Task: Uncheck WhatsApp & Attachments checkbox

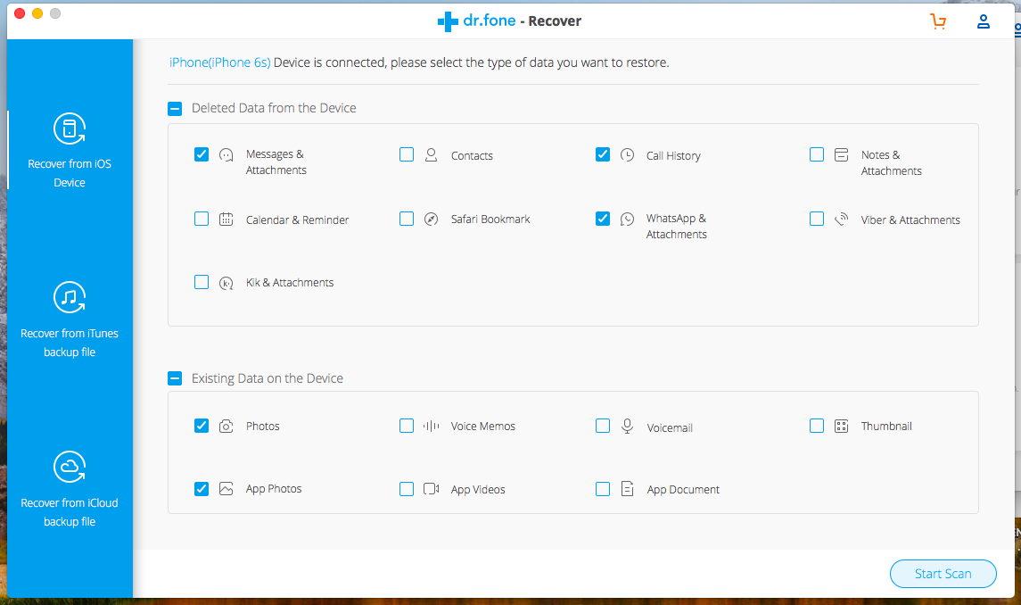Action: 603,219
